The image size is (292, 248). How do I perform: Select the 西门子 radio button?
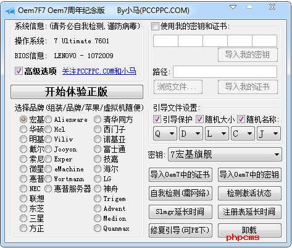(x=98, y=129)
